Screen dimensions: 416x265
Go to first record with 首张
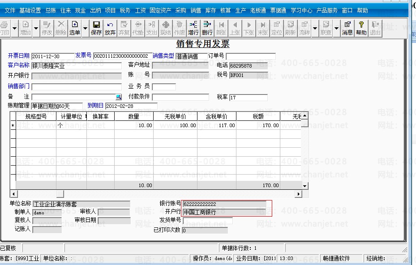[221, 28]
